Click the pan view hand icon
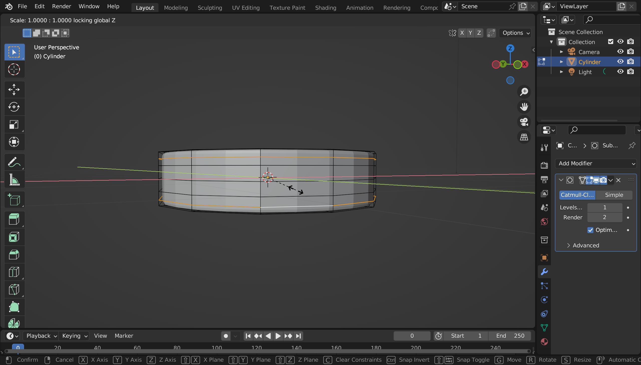This screenshot has height=365, width=641. pos(524,107)
